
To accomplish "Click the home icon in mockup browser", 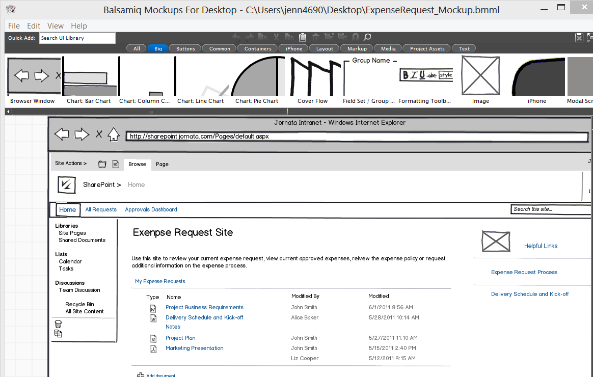I will tap(113, 134).
